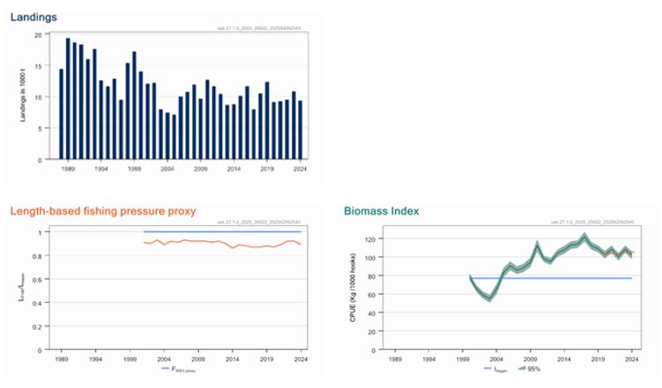Click the blue Itrigger legend marker
This screenshot has height=388, width=662.
[x=487, y=369]
